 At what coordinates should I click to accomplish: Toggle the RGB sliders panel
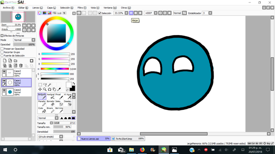point(45,13)
